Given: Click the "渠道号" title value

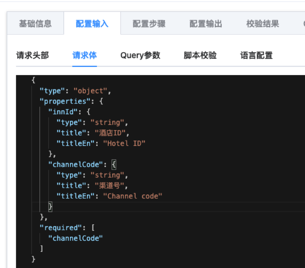Looking at the screenshot, I should [110, 186].
